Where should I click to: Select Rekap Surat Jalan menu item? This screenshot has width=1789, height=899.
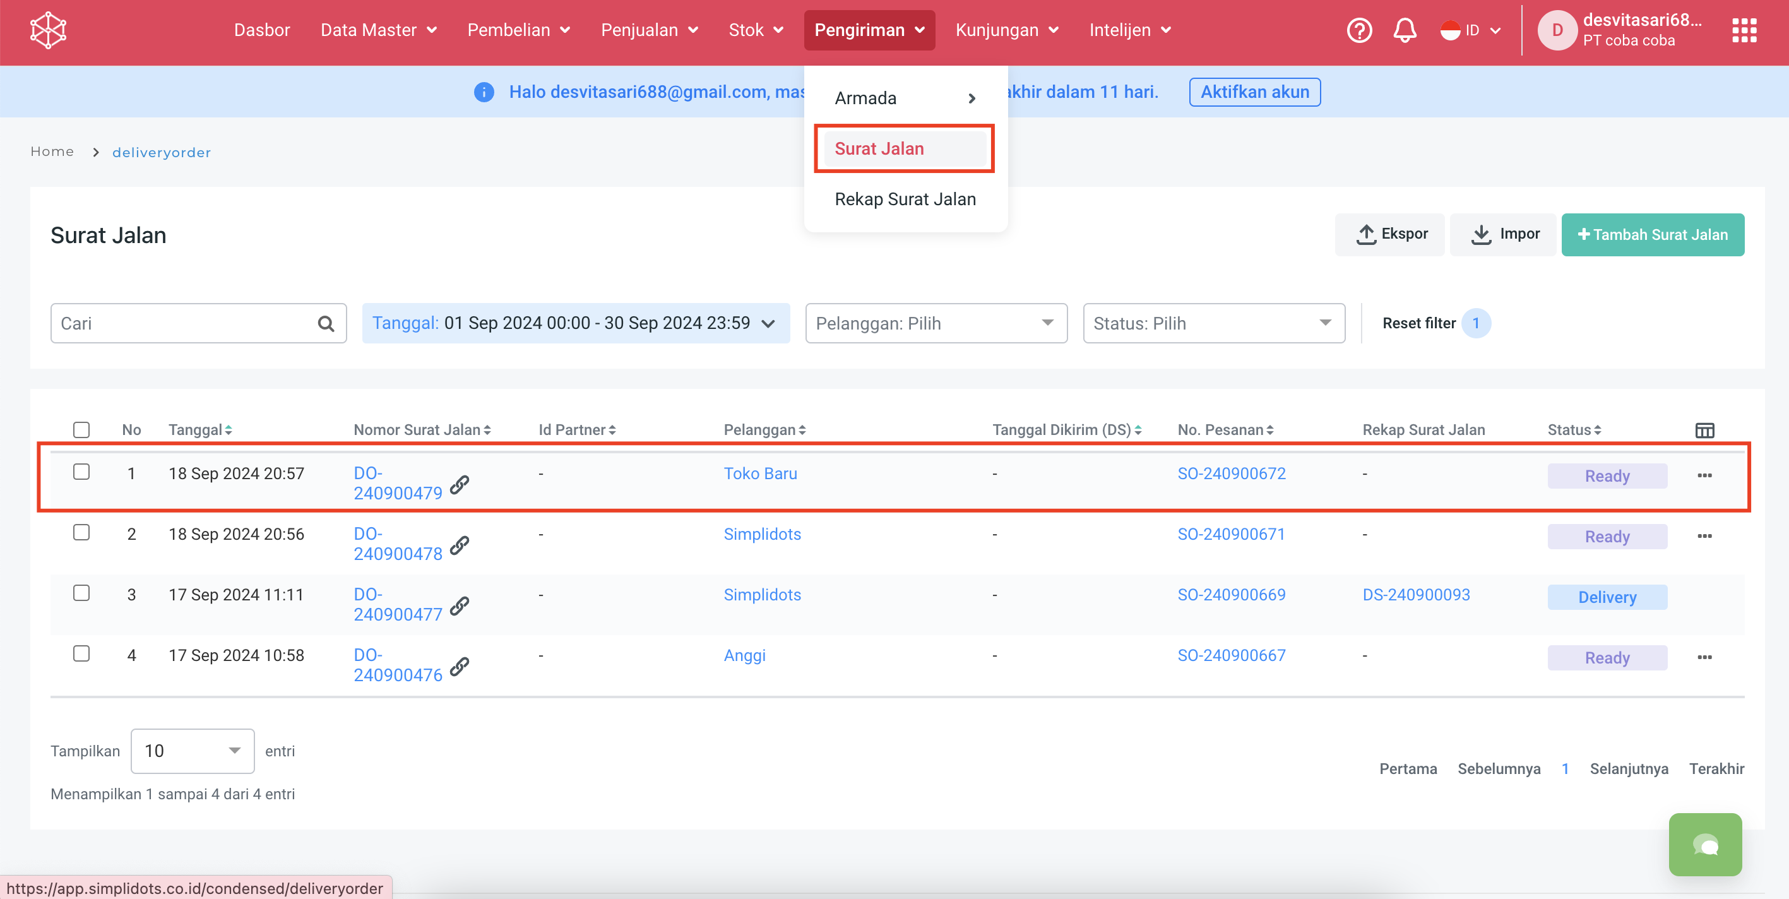coord(905,199)
